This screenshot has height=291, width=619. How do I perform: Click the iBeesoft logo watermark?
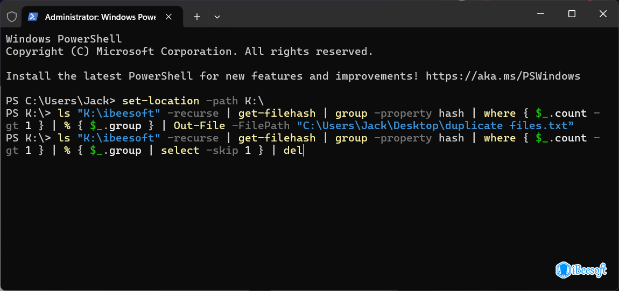[581, 269]
